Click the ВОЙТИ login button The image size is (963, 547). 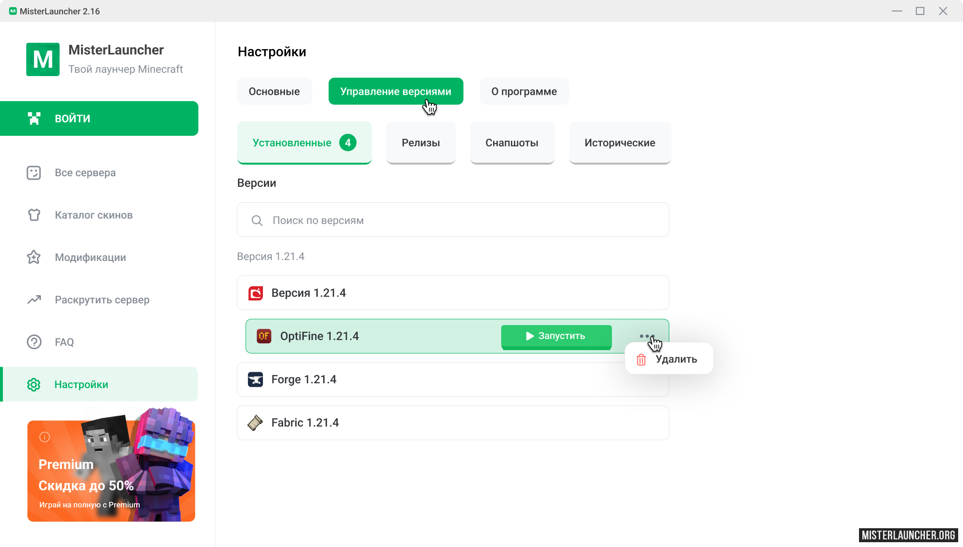click(99, 118)
